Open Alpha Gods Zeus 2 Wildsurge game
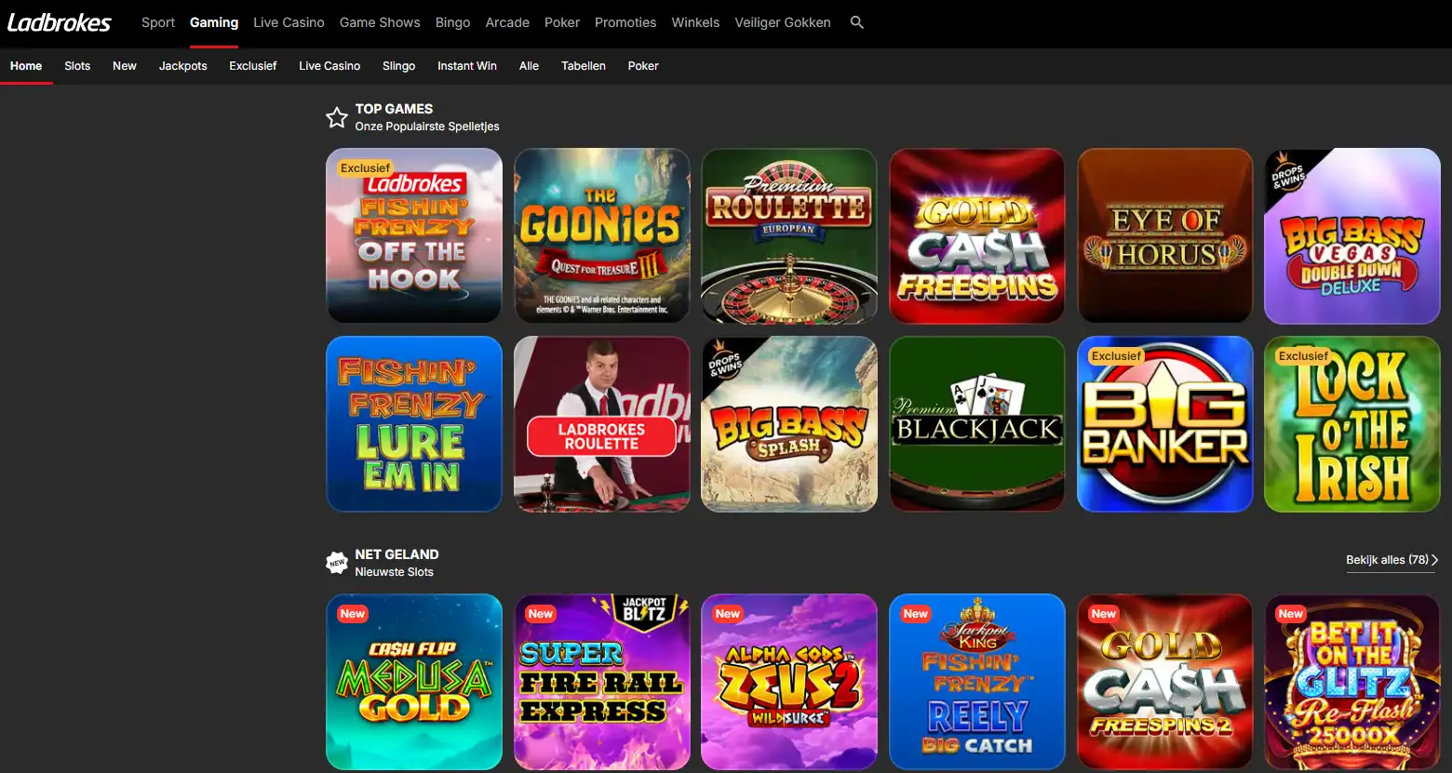 [789, 682]
